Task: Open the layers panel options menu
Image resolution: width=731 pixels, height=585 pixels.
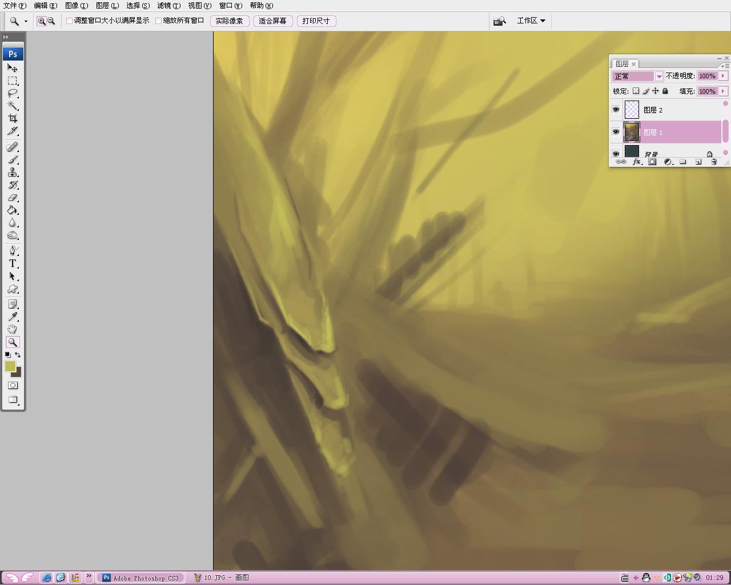Action: pos(726,65)
